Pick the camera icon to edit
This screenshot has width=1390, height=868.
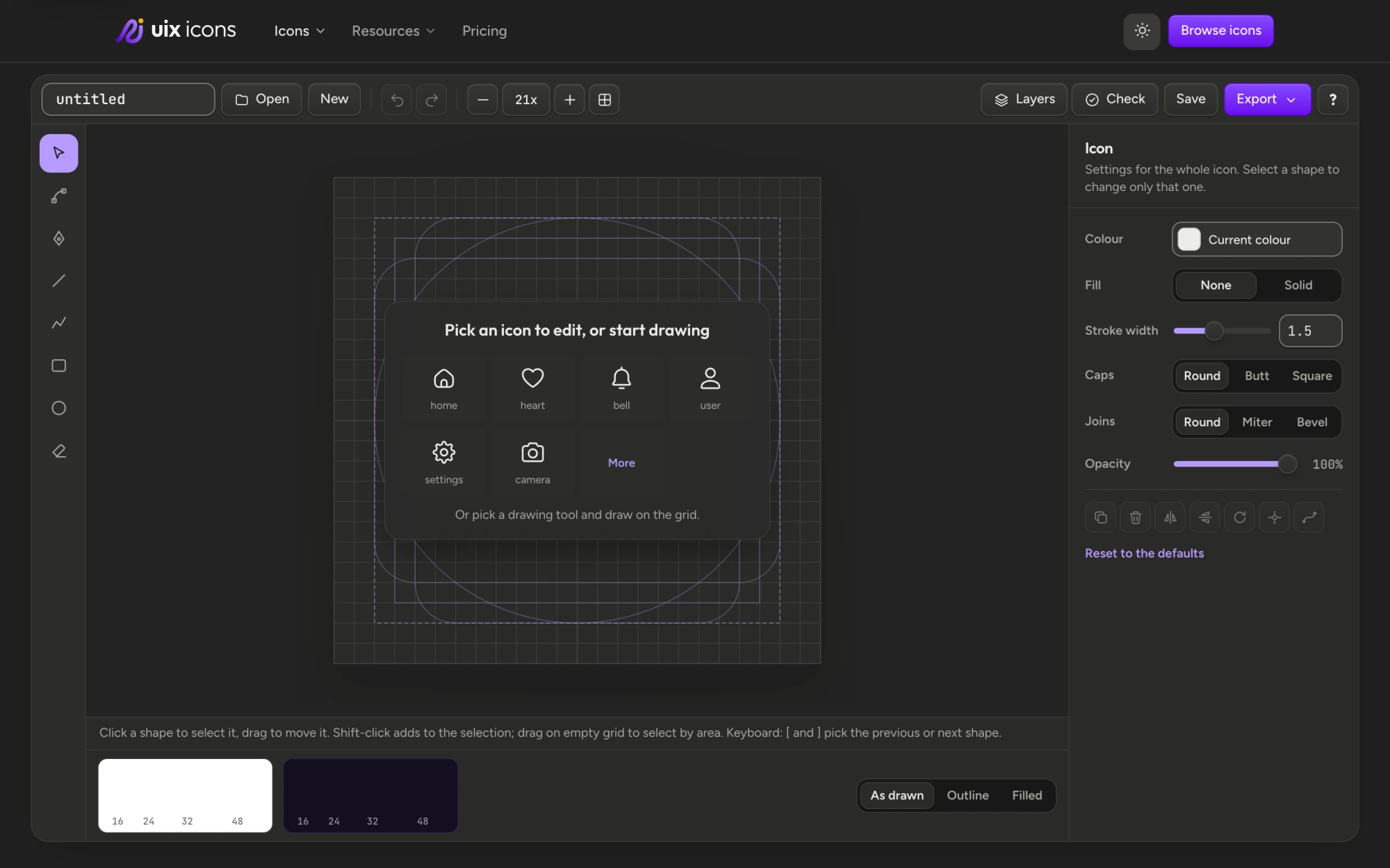point(533,462)
